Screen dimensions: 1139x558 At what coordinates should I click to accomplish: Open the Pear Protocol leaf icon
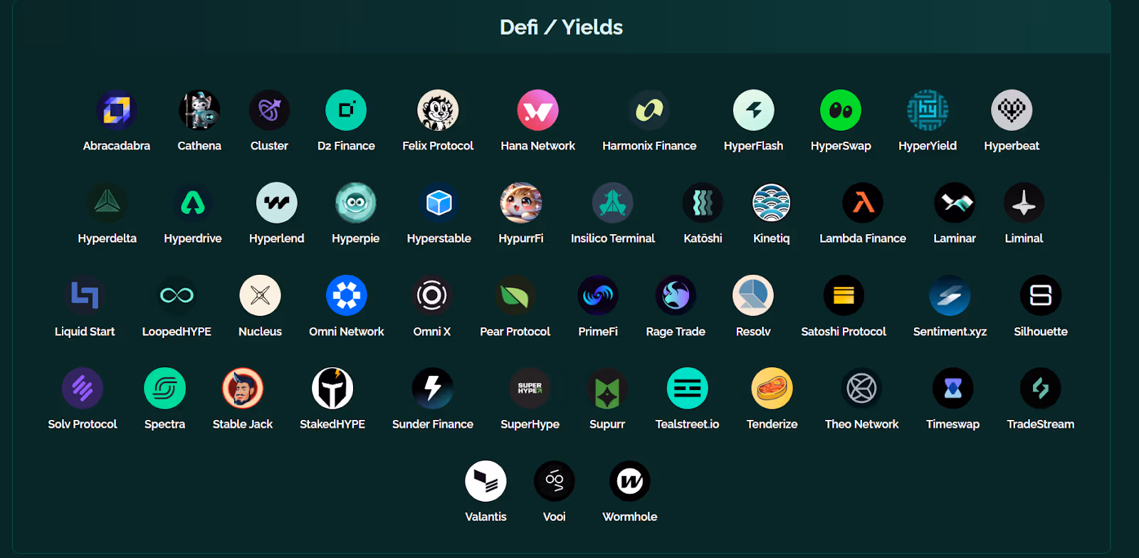click(515, 295)
